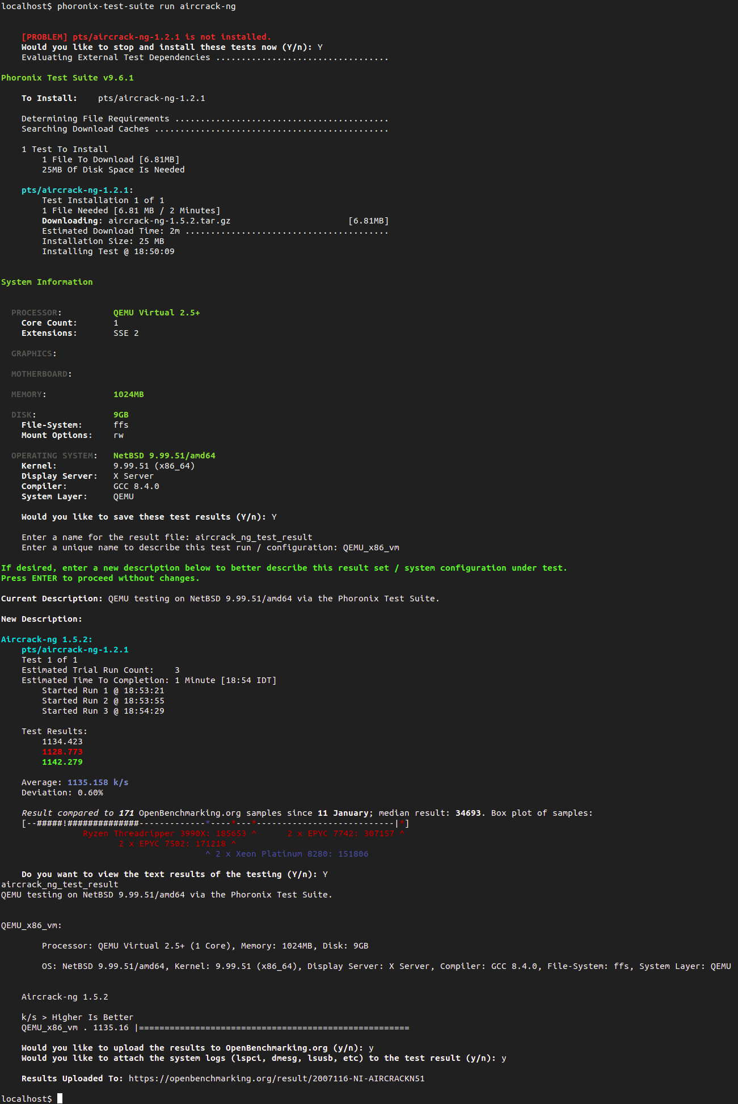Click 'Do you want to view the text results' prompt
This screenshot has width=738, height=1104.
175,875
